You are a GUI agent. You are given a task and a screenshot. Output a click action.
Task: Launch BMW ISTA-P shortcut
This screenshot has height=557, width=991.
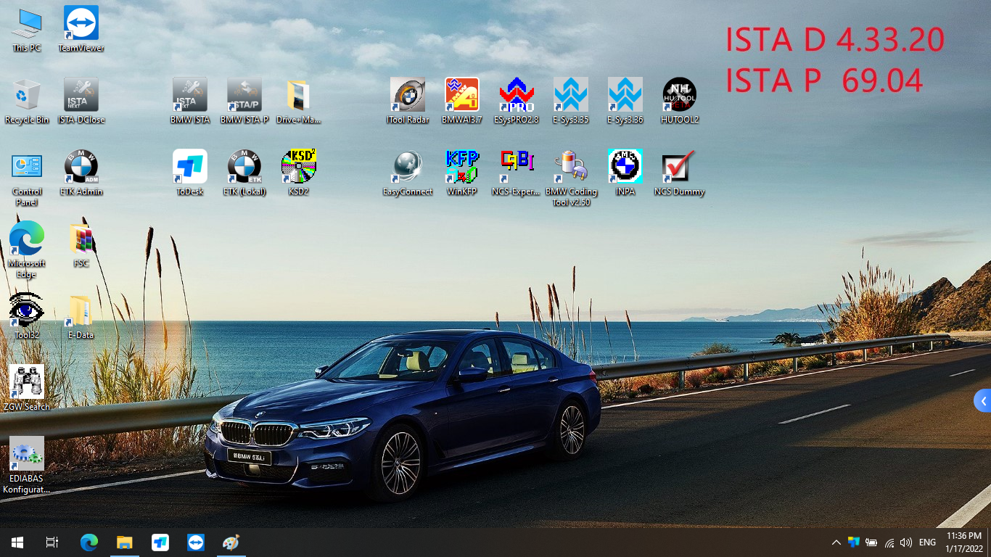(244, 101)
